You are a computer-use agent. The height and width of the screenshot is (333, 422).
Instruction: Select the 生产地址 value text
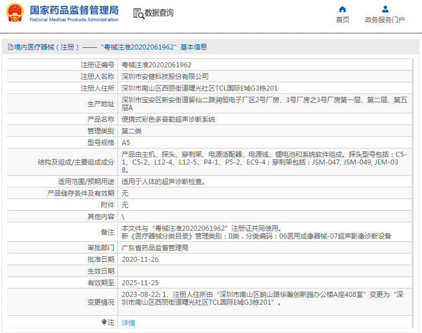pyautogui.click(x=264, y=104)
